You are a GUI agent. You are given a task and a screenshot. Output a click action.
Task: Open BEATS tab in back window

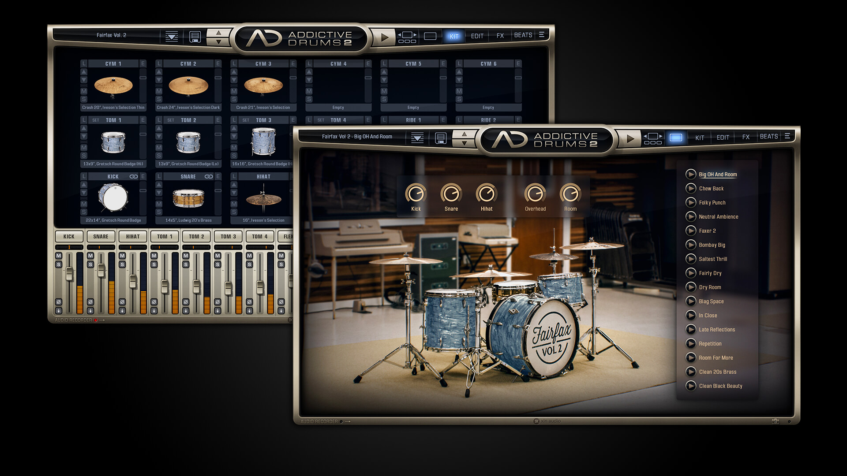click(523, 35)
